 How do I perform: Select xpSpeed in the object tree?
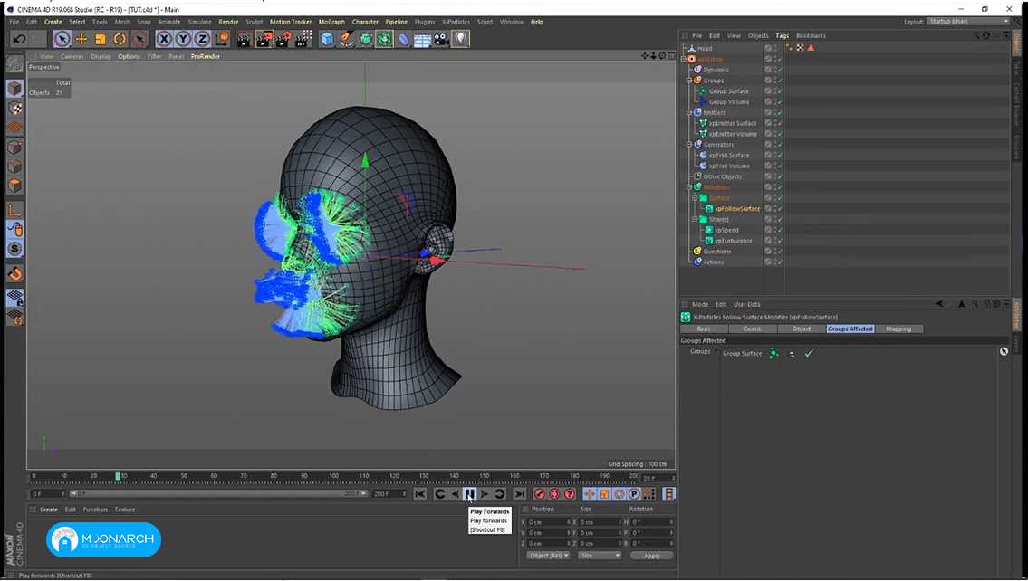tap(726, 231)
